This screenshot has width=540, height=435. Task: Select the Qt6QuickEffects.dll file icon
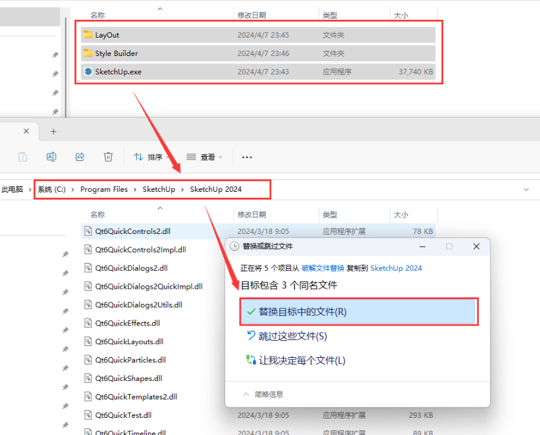pos(88,323)
